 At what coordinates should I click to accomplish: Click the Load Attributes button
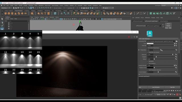coord(156,87)
